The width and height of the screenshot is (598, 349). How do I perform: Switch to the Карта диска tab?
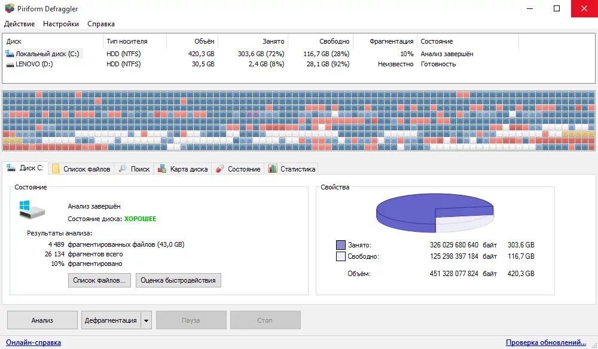pos(183,169)
